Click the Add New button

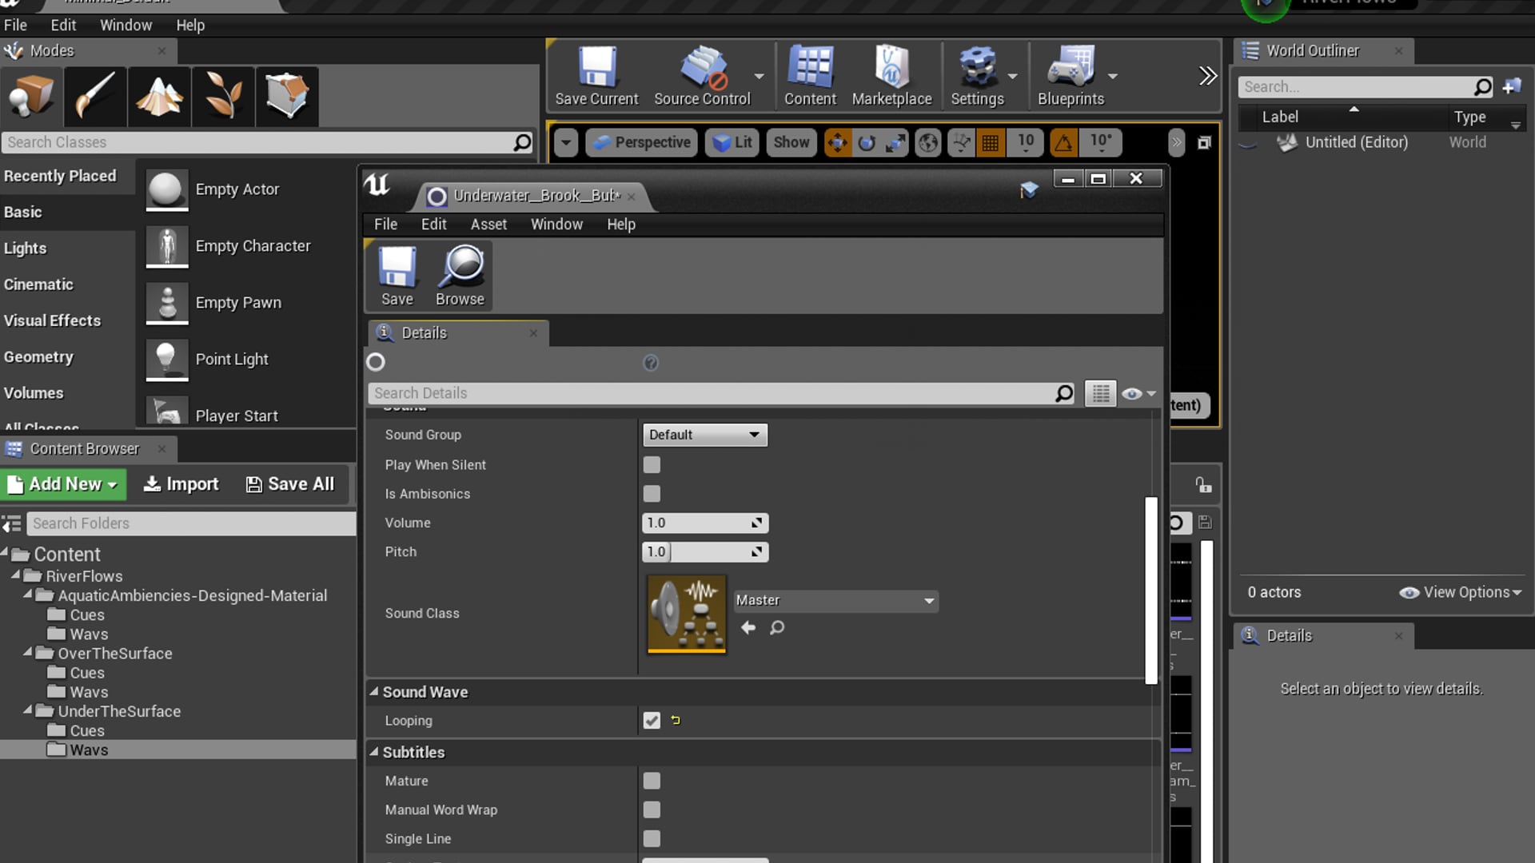point(63,484)
